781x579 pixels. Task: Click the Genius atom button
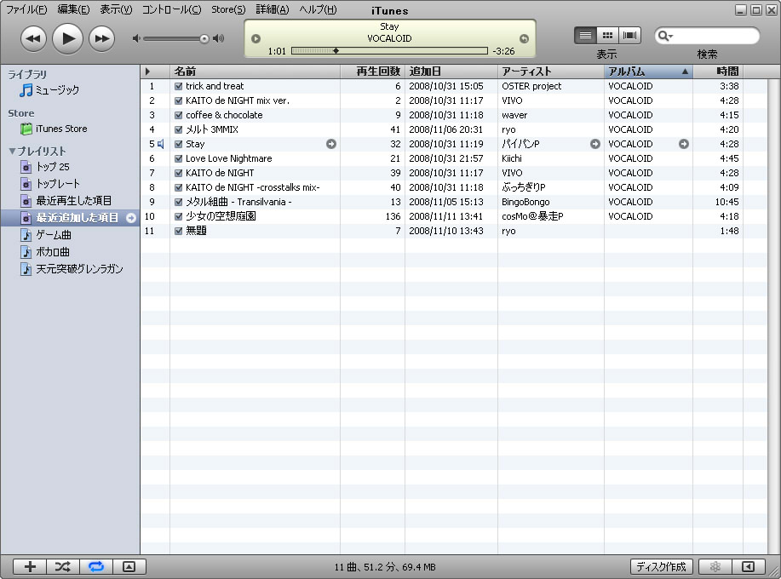pos(715,566)
